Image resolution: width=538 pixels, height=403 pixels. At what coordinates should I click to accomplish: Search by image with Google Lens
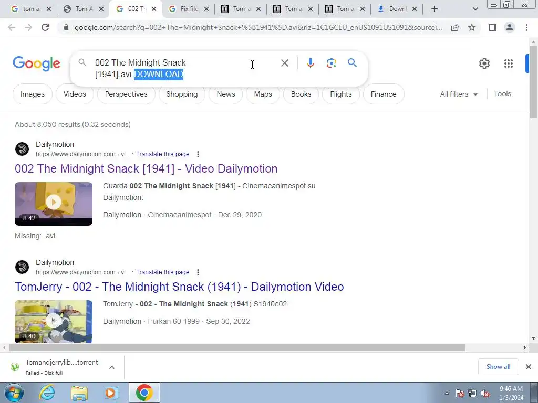pos(331,63)
